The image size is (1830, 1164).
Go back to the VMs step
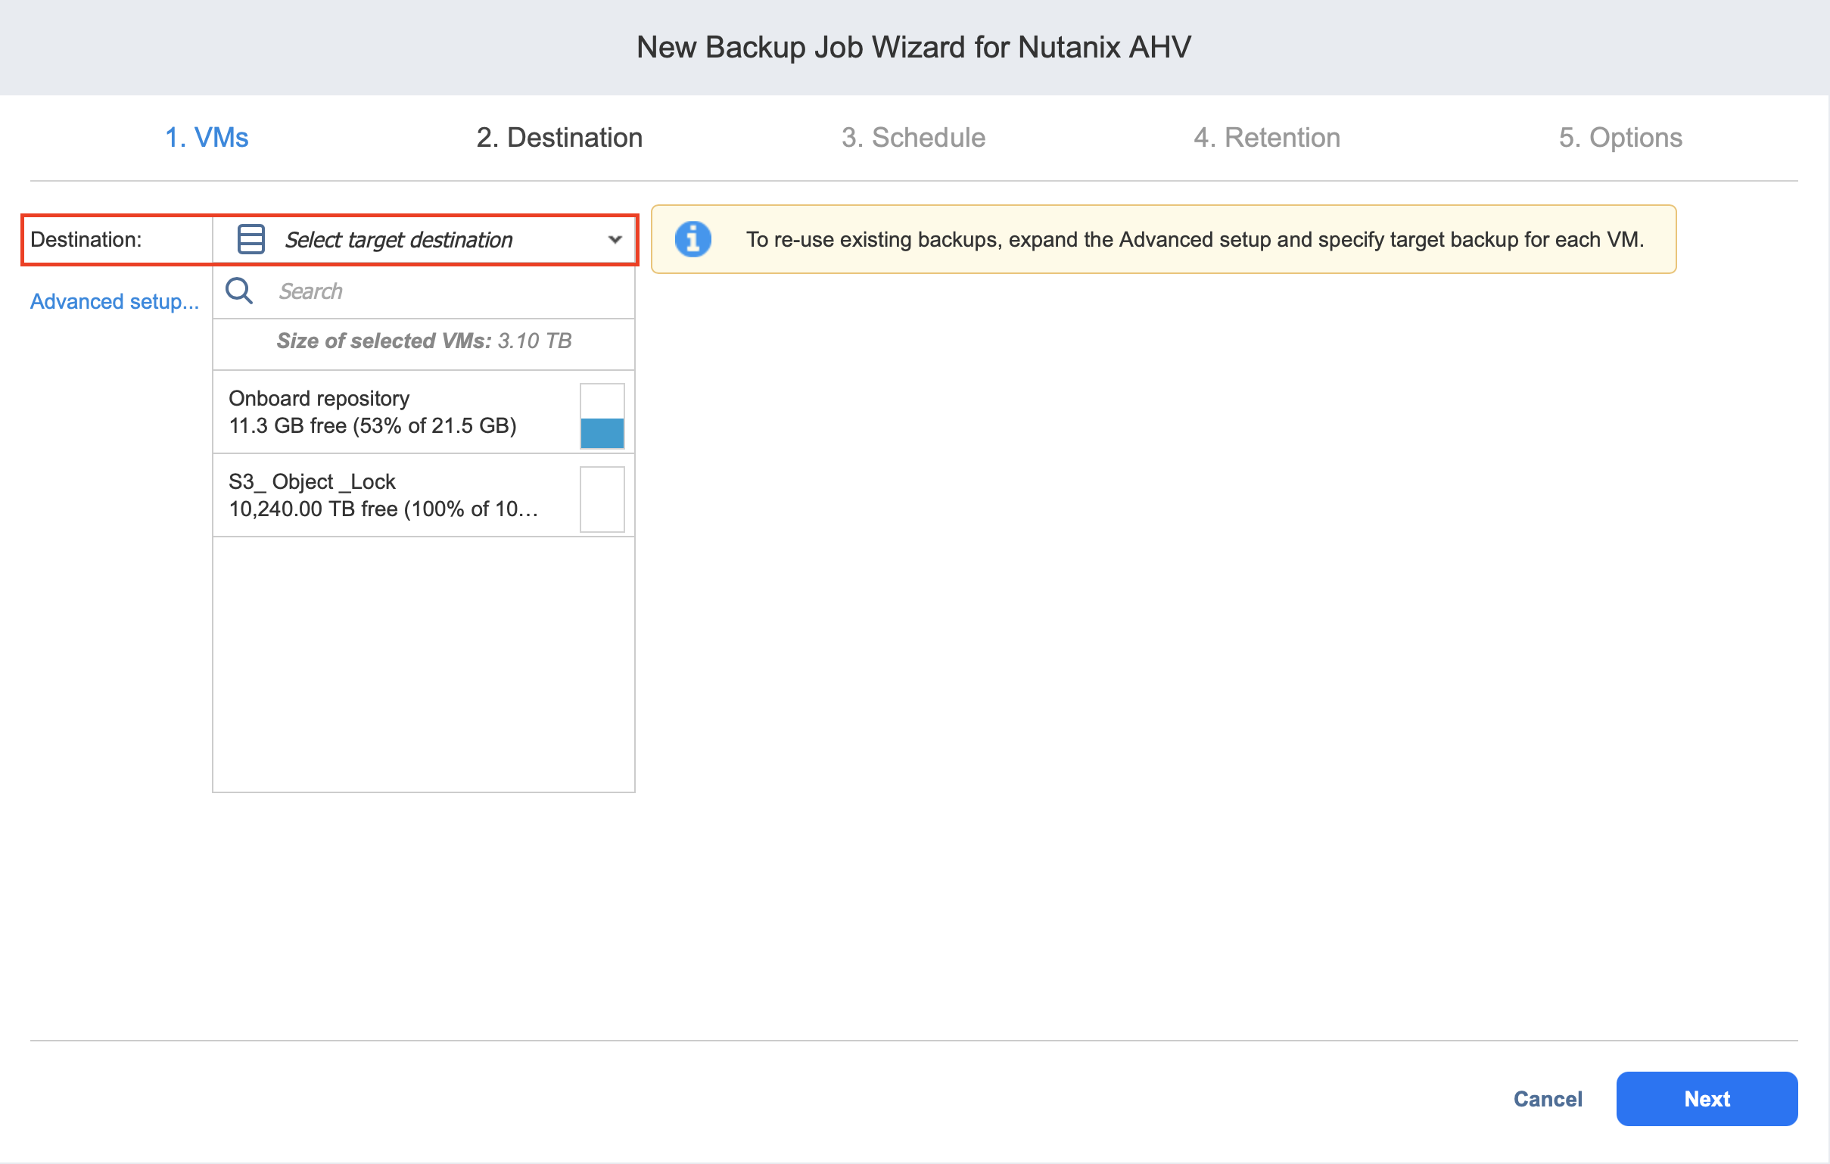coord(207,138)
